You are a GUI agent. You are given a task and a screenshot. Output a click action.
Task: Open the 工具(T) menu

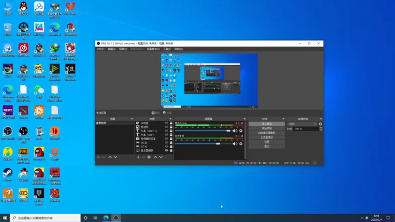pyautogui.click(x=167, y=49)
